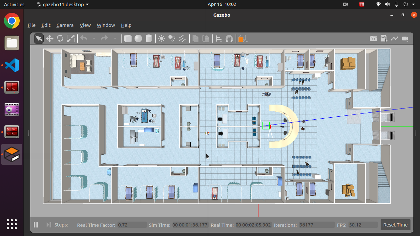Pause the simulation
This screenshot has height=236, width=420.
pyautogui.click(x=36, y=225)
